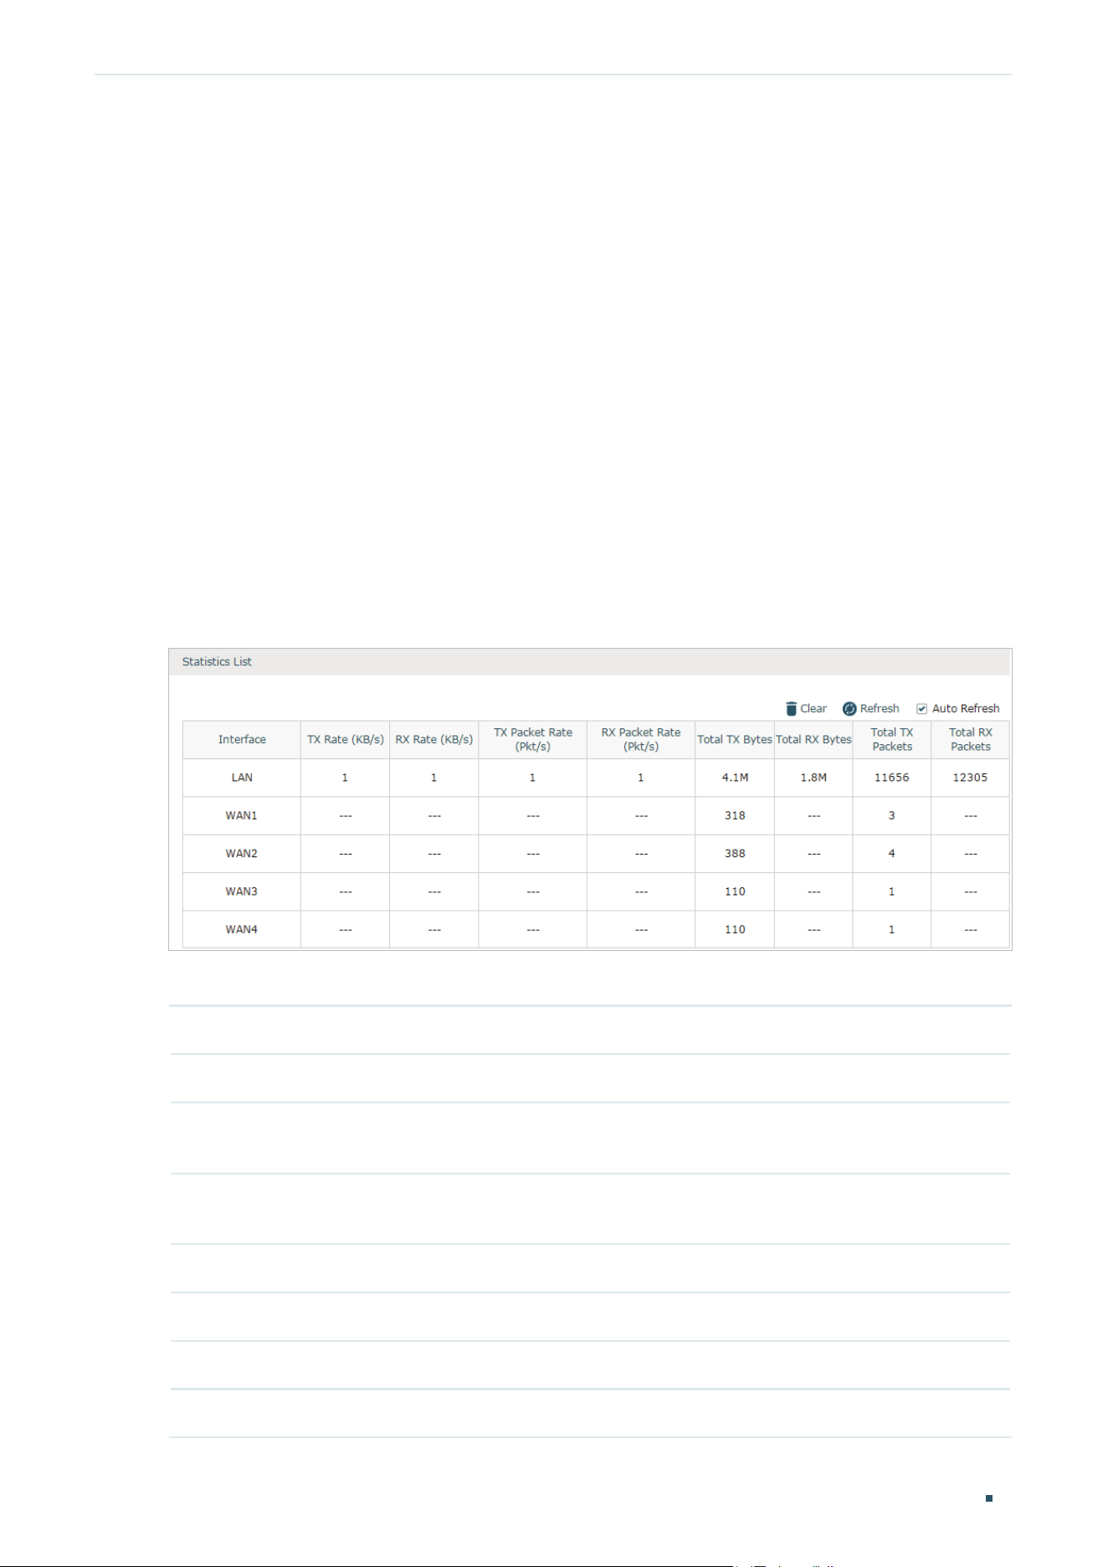Click WAN4 Total TX Packets value 1

click(892, 930)
